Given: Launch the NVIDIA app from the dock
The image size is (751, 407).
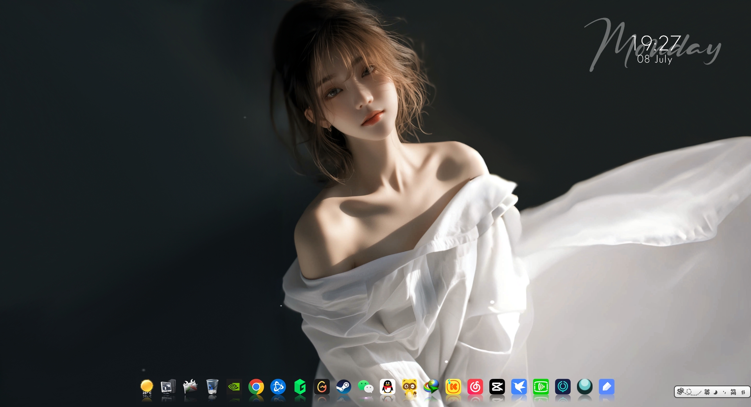Looking at the screenshot, I should click(234, 387).
